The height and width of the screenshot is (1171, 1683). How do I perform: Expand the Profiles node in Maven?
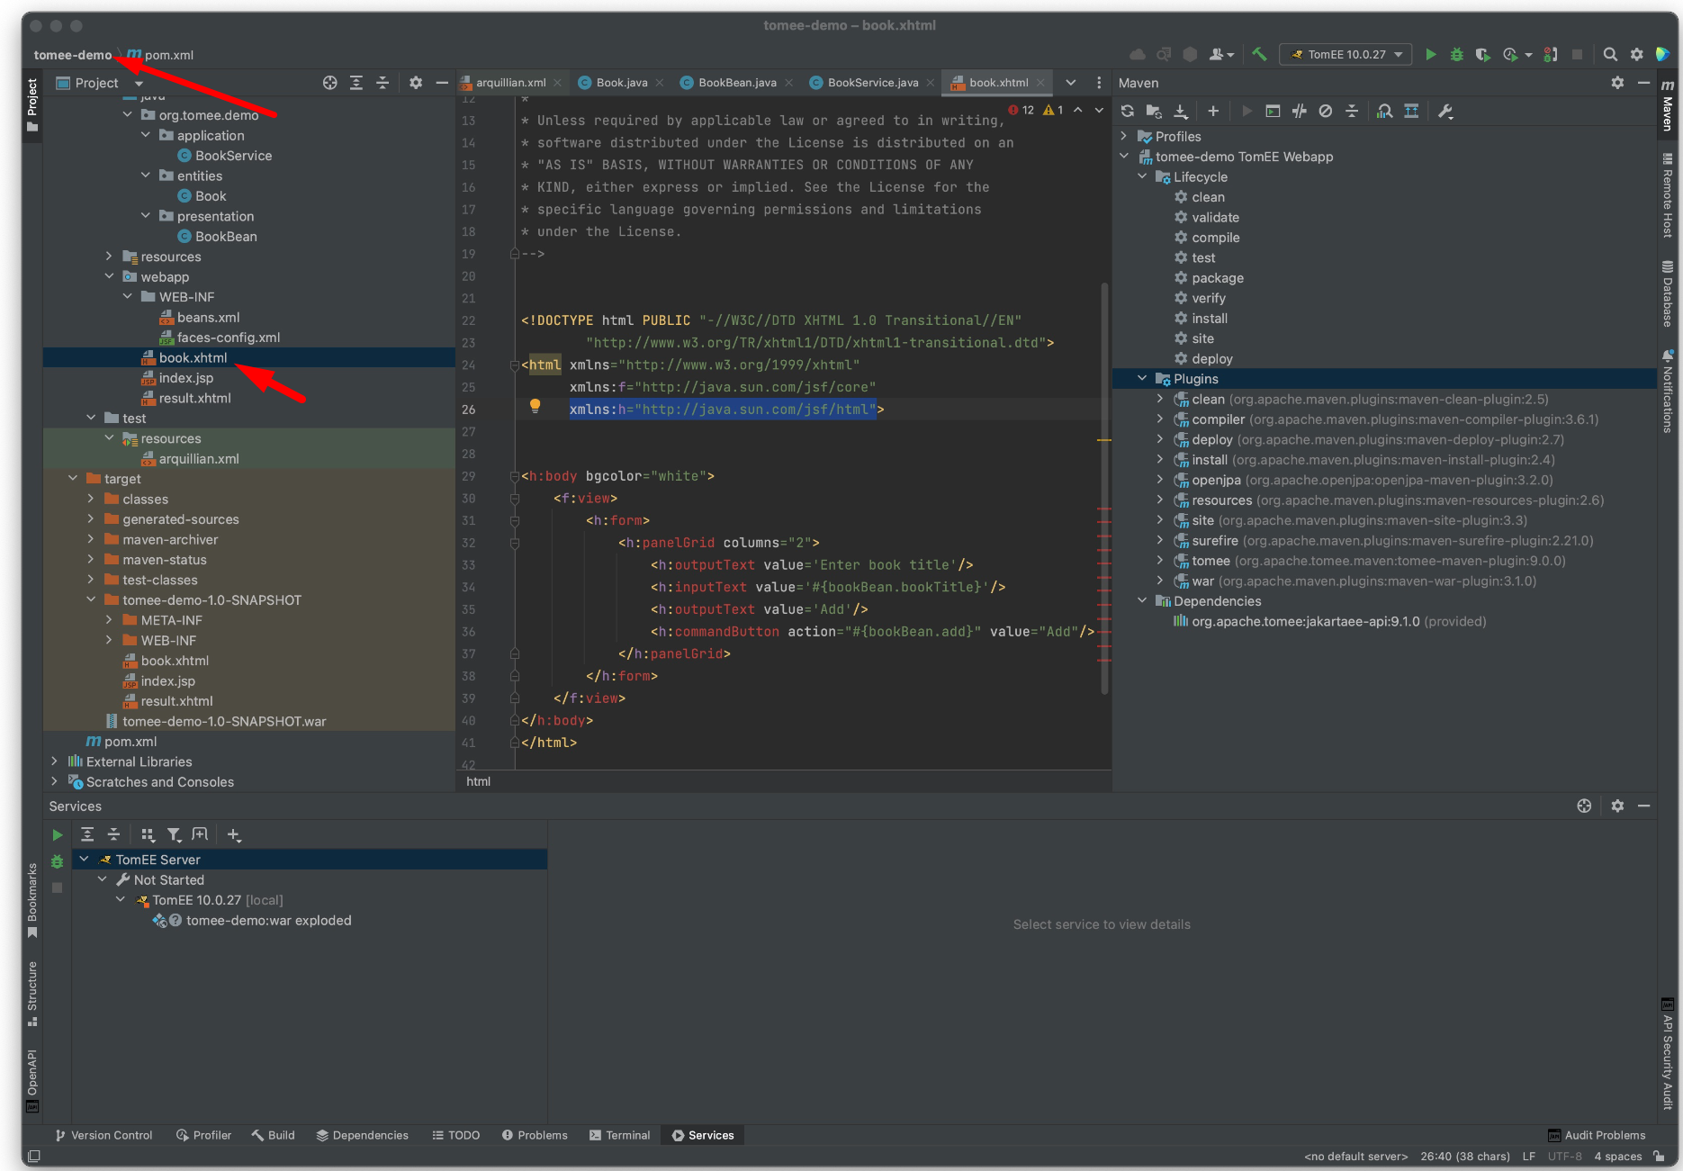click(x=1124, y=136)
